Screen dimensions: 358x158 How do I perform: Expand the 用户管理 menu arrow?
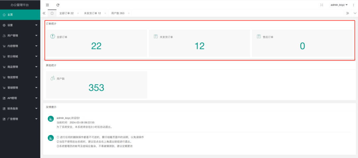coord(36,36)
